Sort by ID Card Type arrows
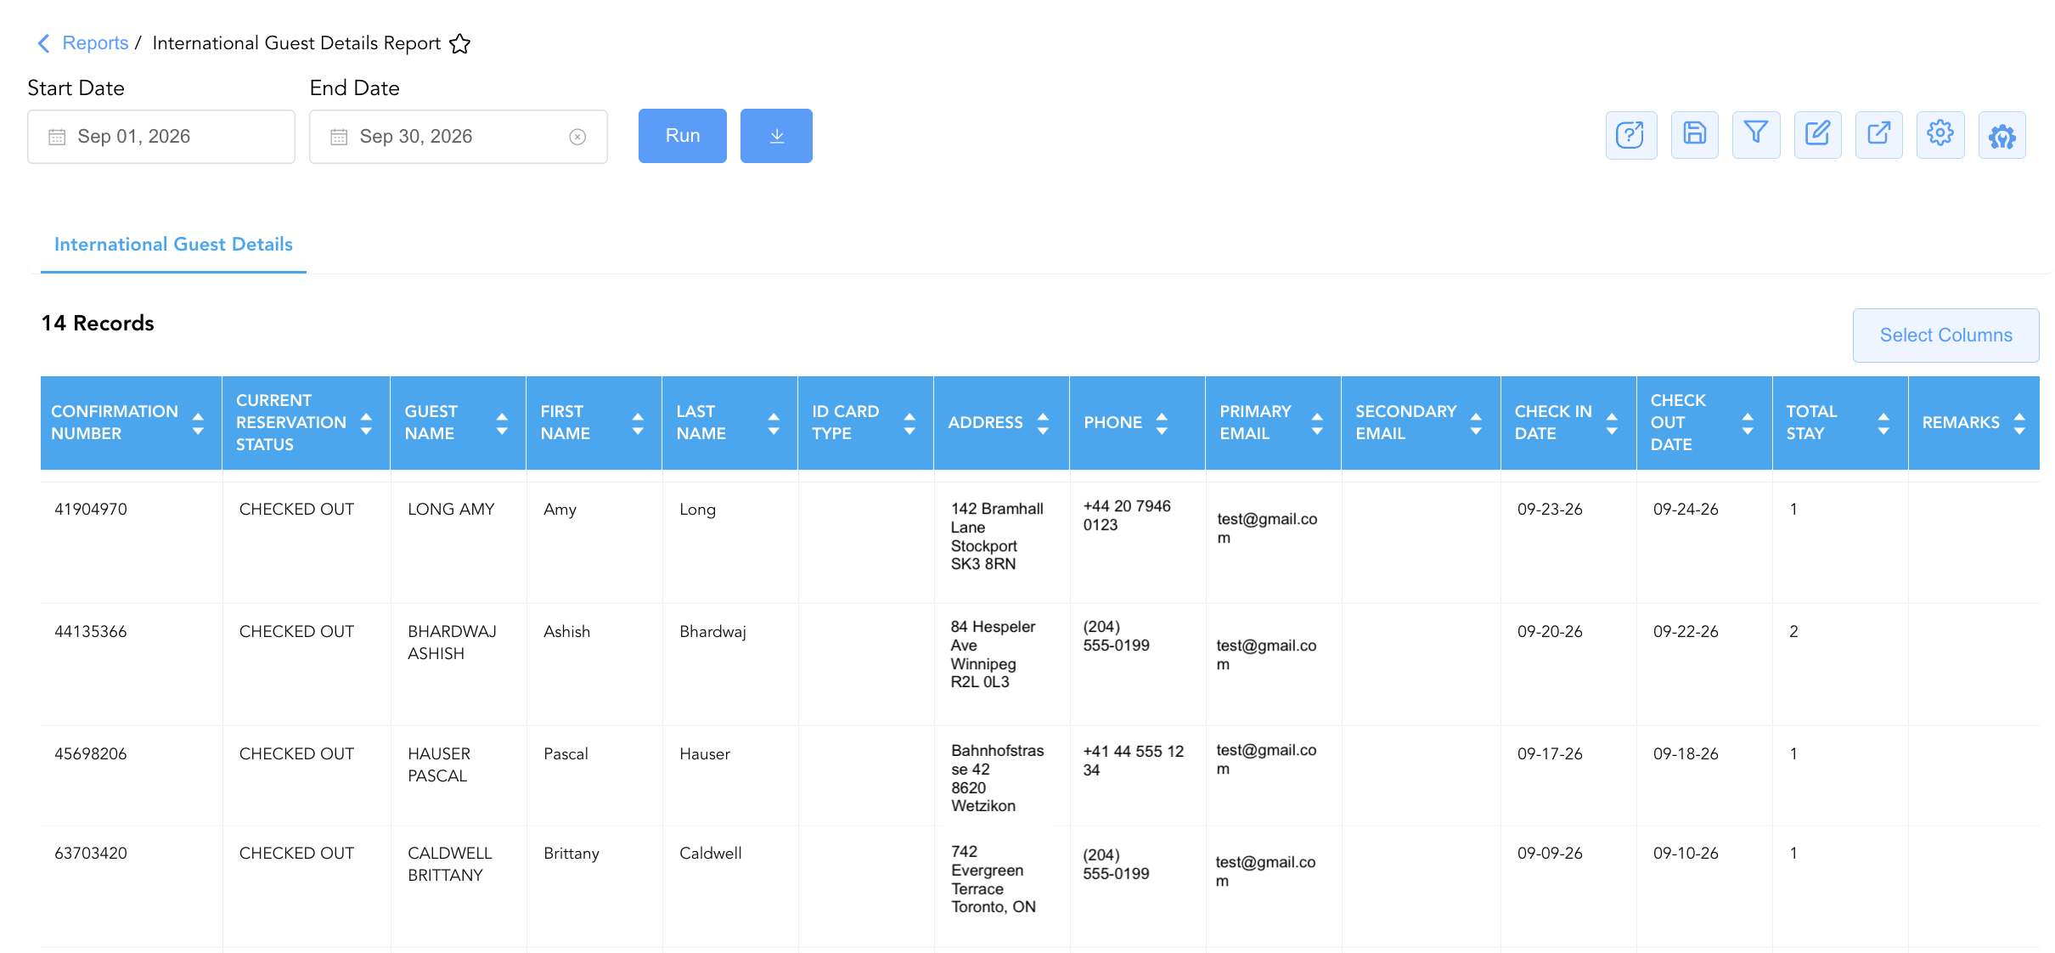 tap(909, 423)
